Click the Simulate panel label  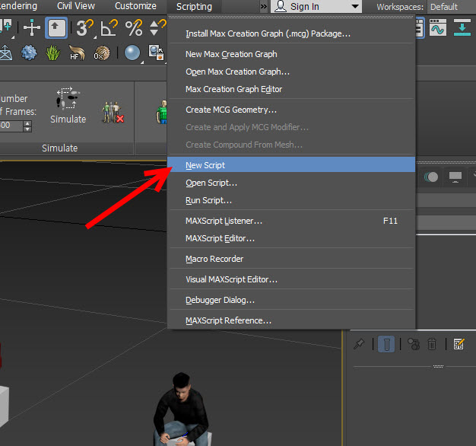60,148
